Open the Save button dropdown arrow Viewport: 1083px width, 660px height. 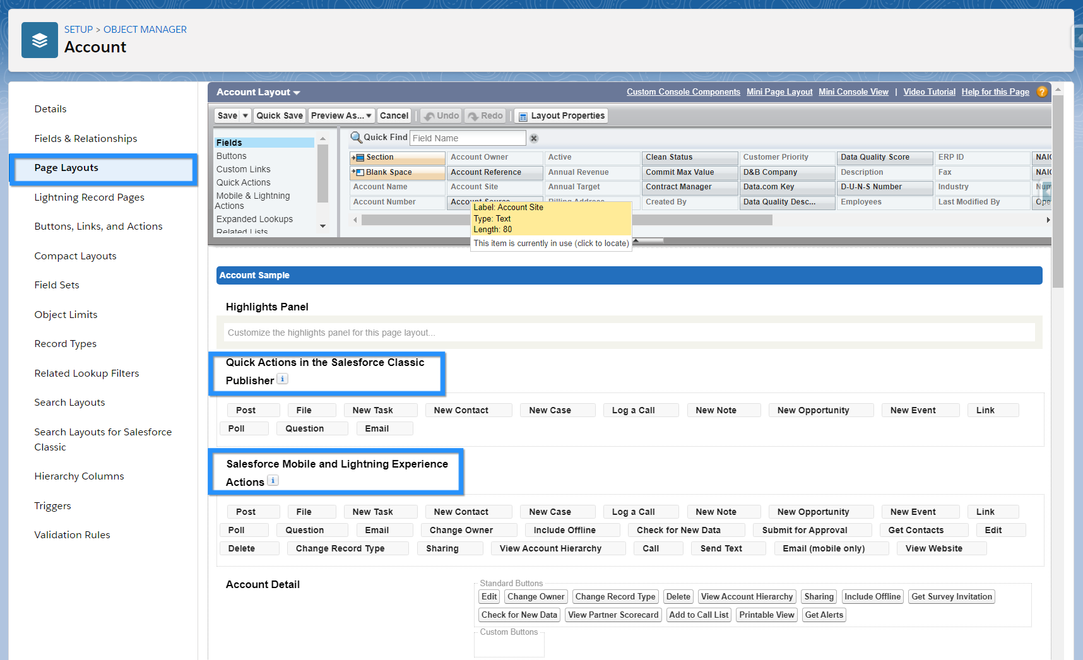point(246,116)
